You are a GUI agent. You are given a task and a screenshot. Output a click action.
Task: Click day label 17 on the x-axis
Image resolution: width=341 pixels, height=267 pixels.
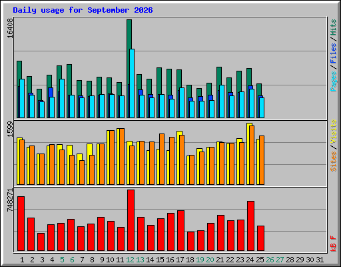[180, 260]
